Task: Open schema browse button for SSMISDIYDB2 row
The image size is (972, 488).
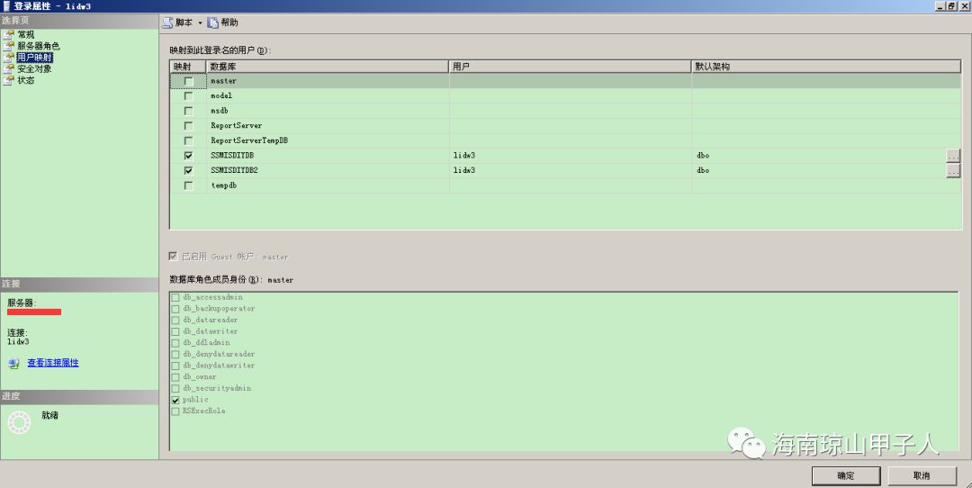Action: click(x=953, y=170)
